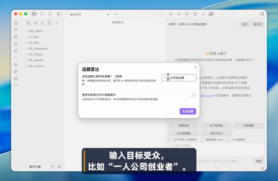Open the more options ellipsis menu

tap(160, 22)
